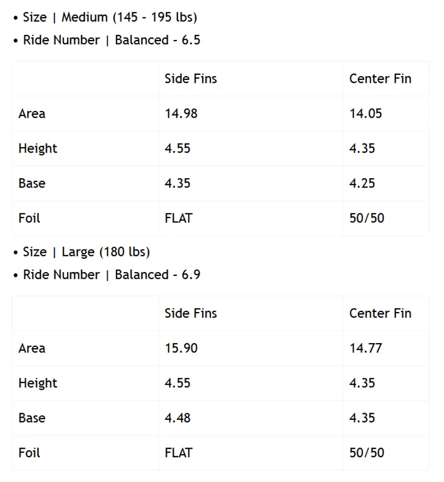Click the Area row label in Medium table
Viewport: 444px width, 482px height.
[32, 113]
